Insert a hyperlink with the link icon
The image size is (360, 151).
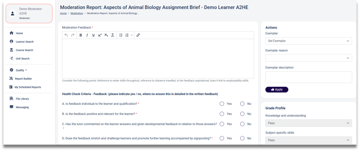click(138, 35)
